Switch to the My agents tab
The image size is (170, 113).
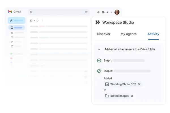pos(128,34)
